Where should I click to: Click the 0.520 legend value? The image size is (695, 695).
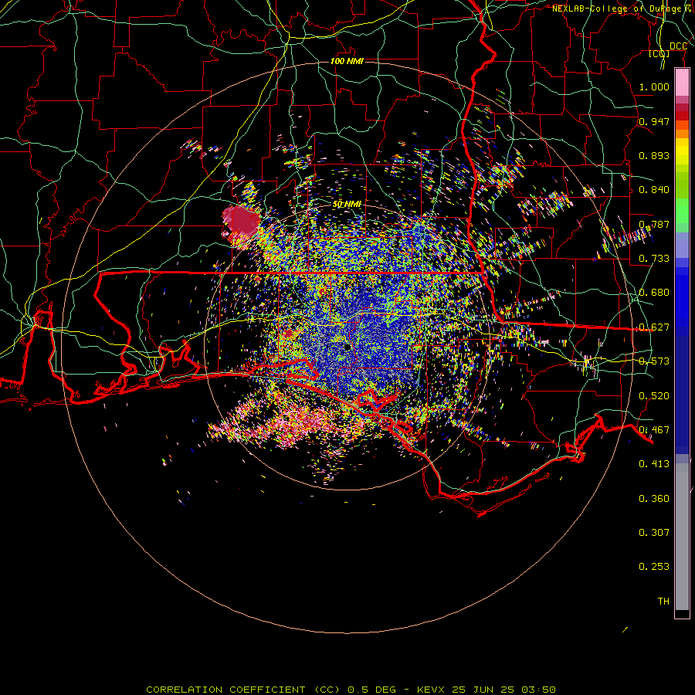[x=654, y=395]
